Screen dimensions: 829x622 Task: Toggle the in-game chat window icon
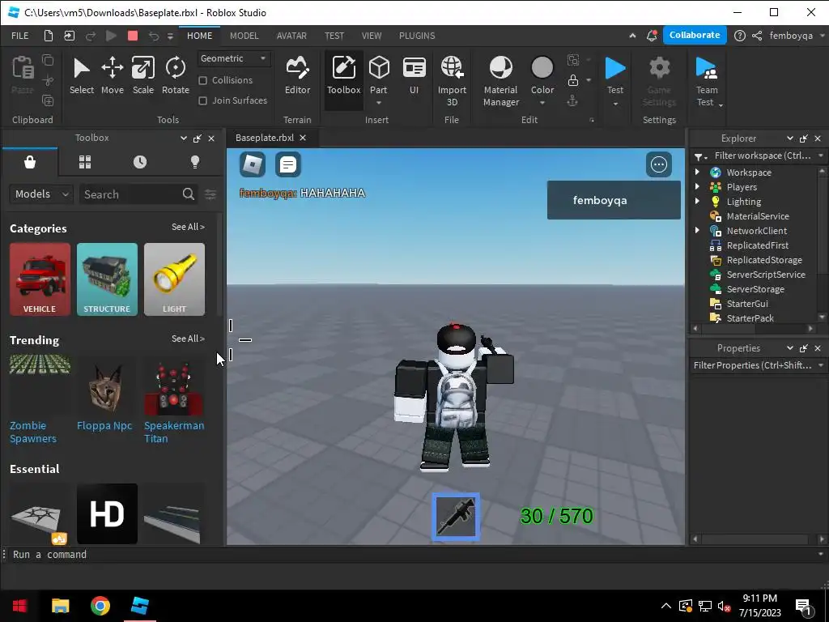click(288, 164)
